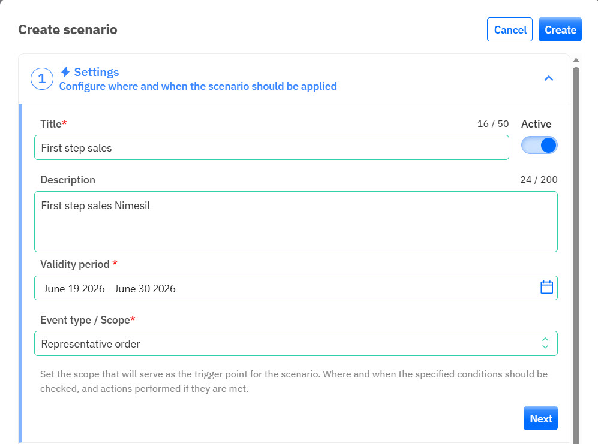Click the Cancel button

(509, 29)
